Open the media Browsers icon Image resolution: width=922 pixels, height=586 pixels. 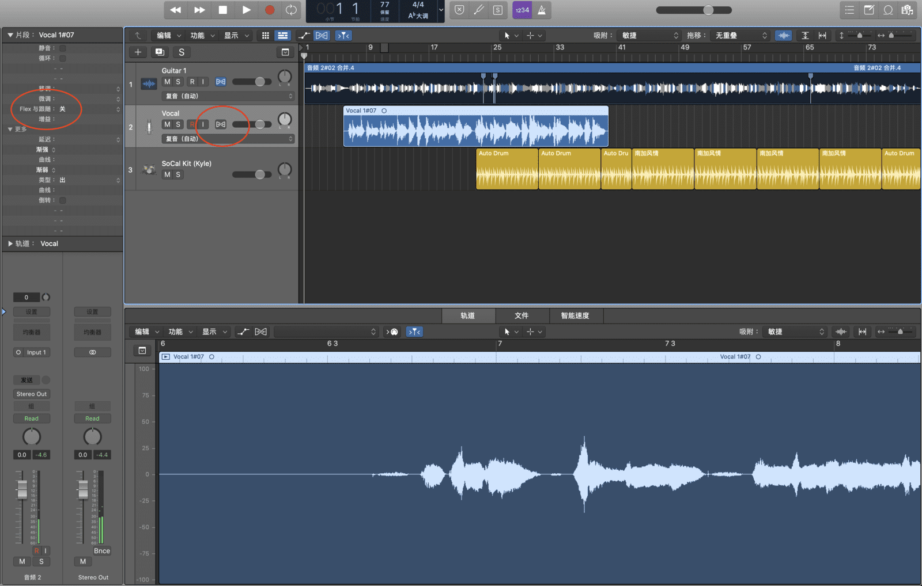click(x=908, y=10)
